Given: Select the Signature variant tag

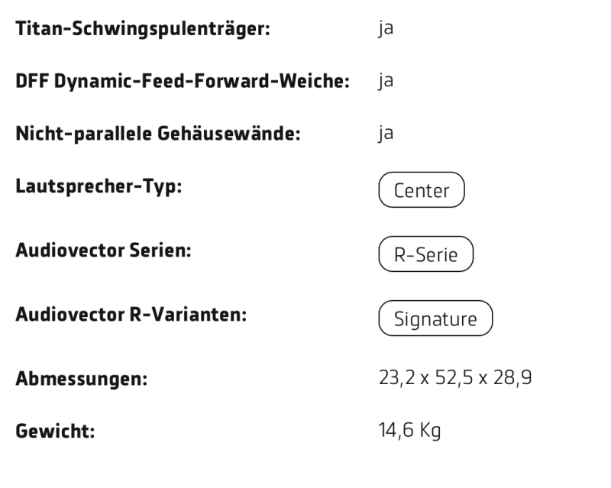Looking at the screenshot, I should [435, 318].
